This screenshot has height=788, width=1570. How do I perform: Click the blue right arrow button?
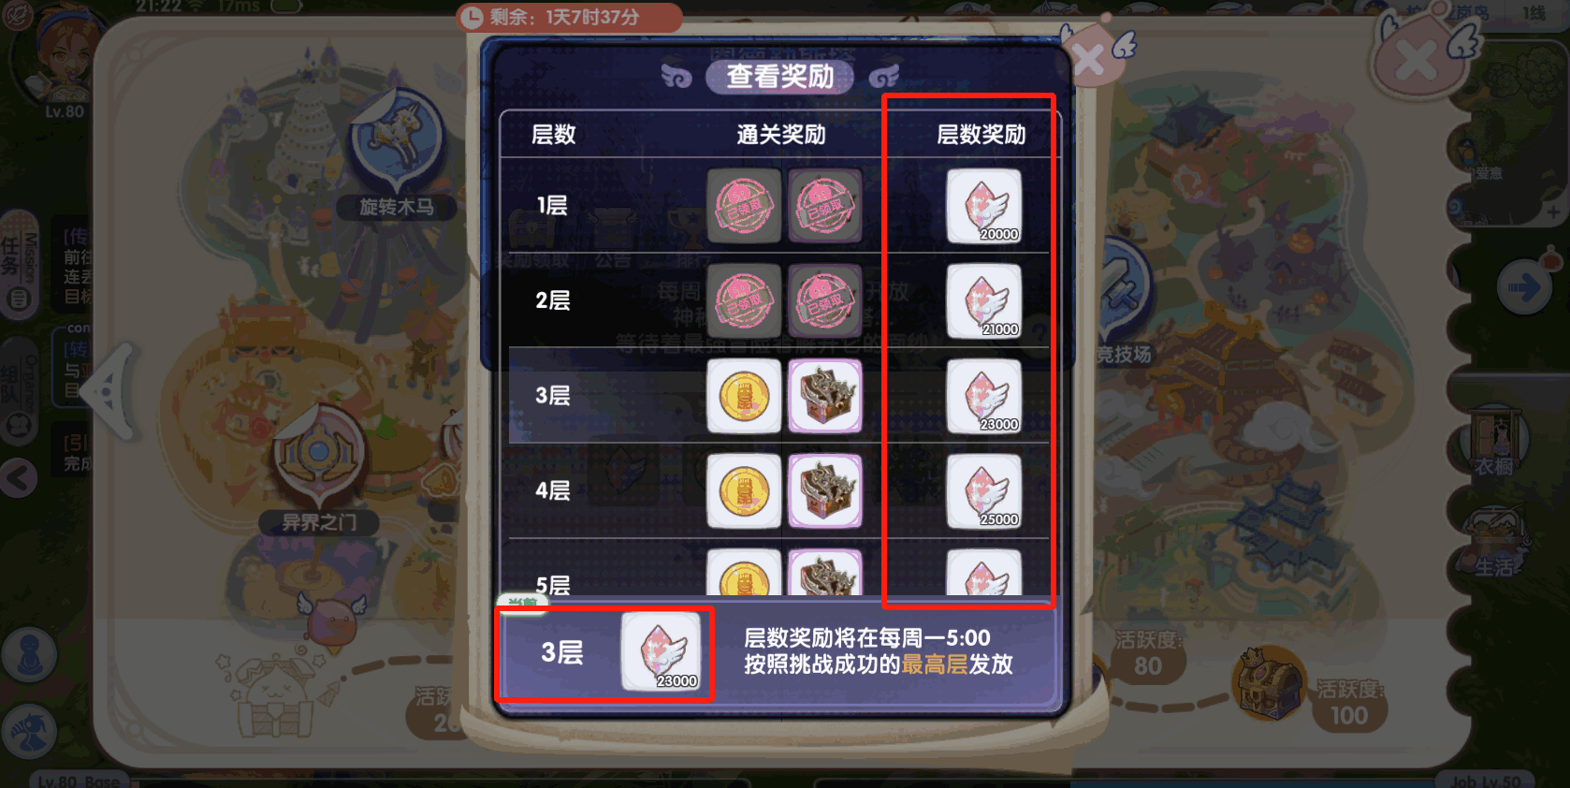pyautogui.click(x=1522, y=287)
